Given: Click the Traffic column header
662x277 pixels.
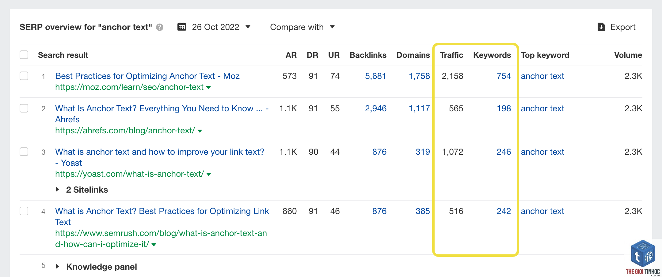Looking at the screenshot, I should pyautogui.click(x=451, y=55).
